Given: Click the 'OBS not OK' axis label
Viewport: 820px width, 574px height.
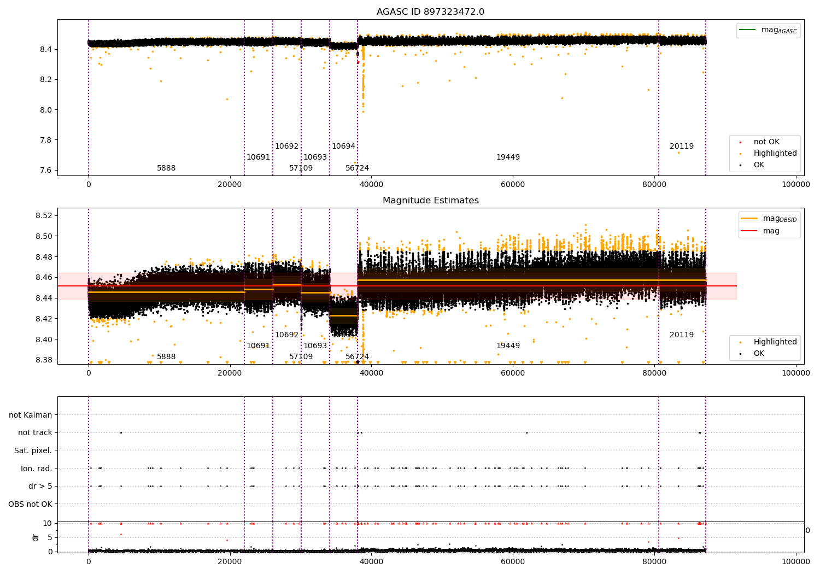Looking at the screenshot, I should [30, 504].
